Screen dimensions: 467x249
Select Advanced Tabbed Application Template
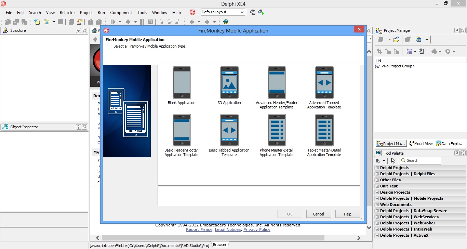coord(324,88)
